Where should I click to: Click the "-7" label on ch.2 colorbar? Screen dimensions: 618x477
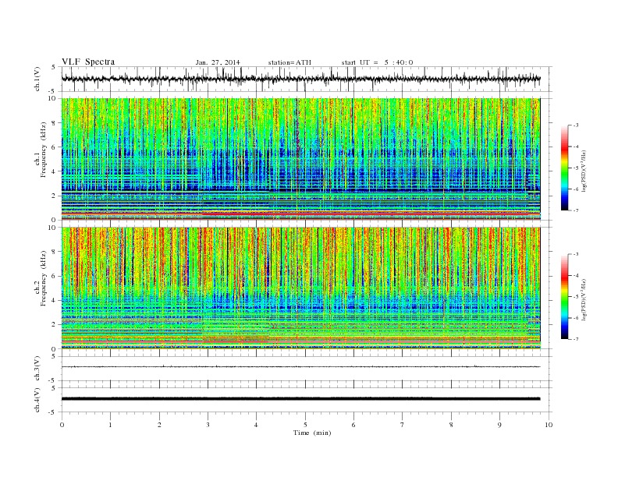tap(576, 339)
